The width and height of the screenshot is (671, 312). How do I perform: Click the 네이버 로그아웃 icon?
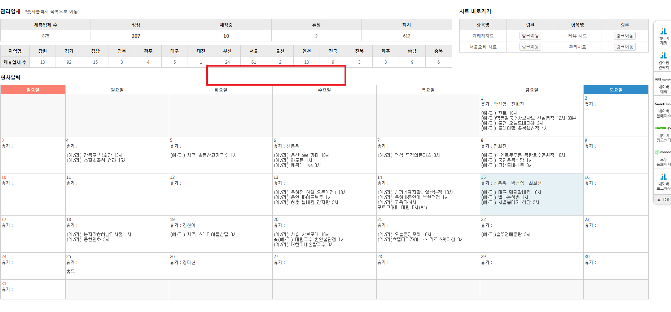point(663,182)
